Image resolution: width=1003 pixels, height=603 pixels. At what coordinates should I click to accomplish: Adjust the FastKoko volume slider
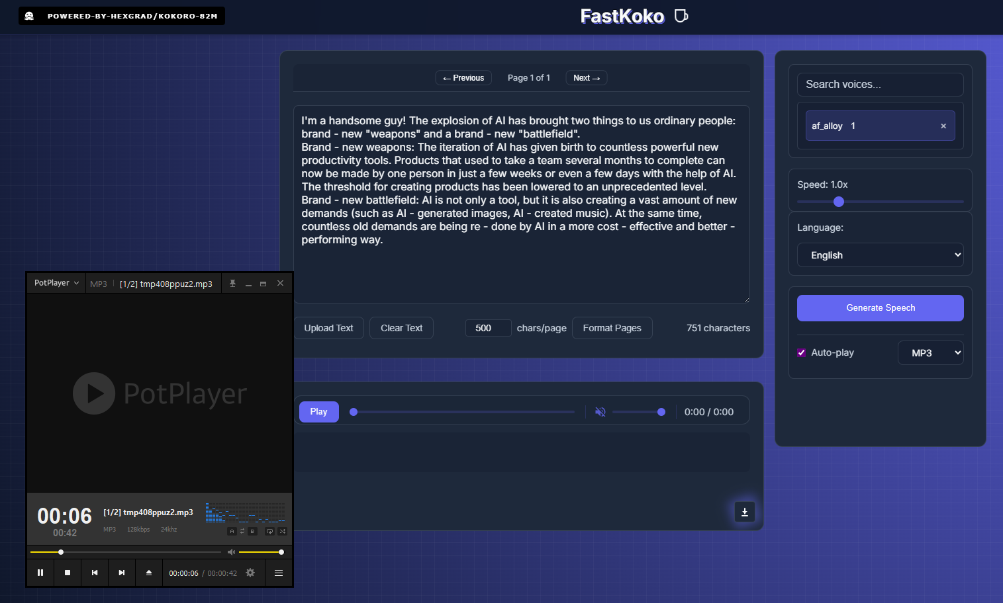point(639,412)
